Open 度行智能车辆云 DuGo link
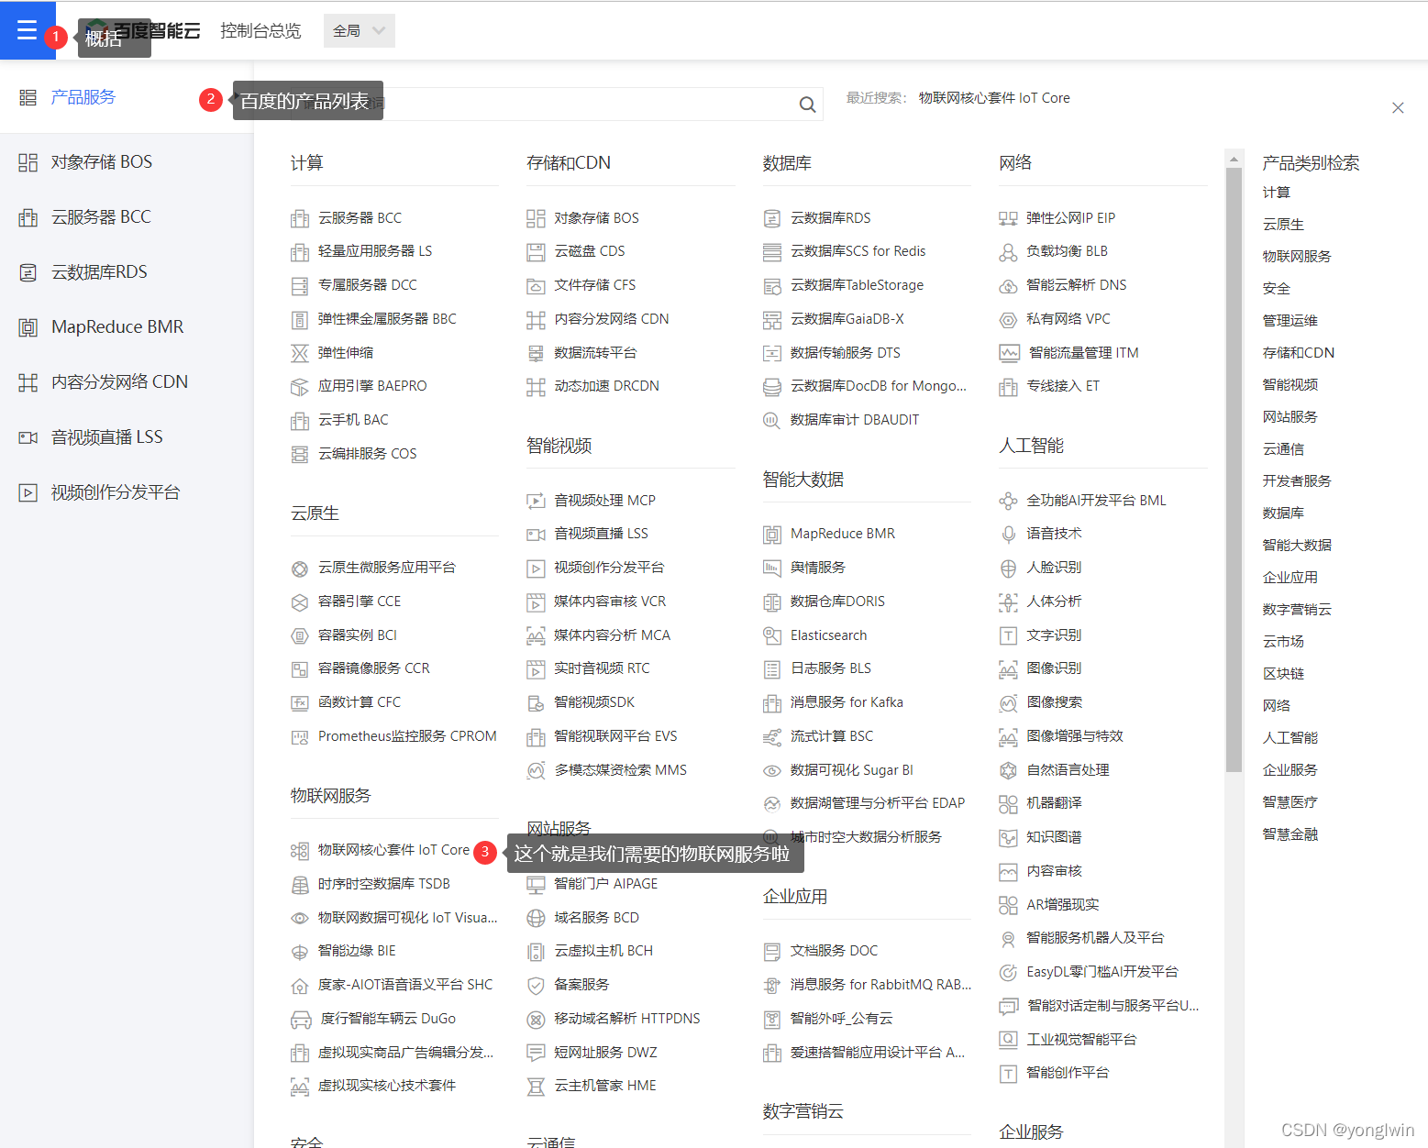The width and height of the screenshot is (1428, 1148). [x=387, y=1019]
